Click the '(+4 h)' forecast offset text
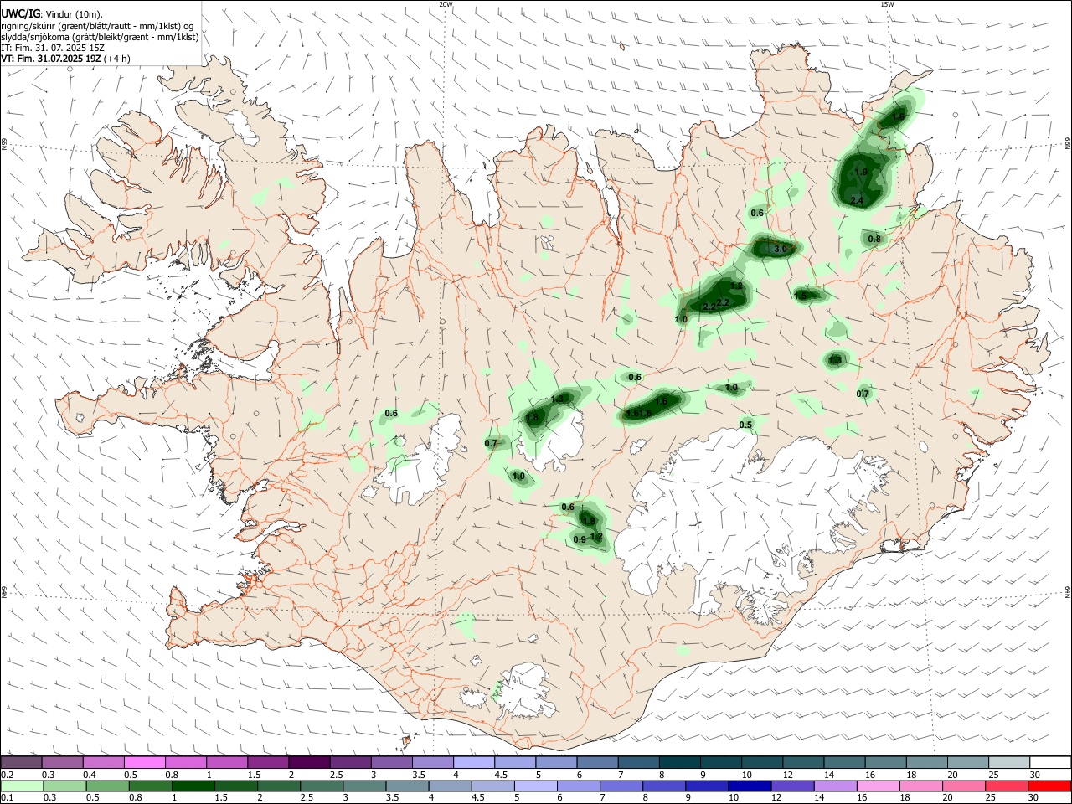The width and height of the screenshot is (1072, 804). [117, 59]
